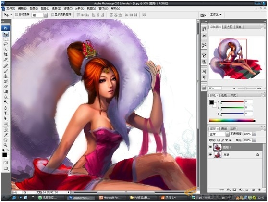Toggle lock position icon
The width and height of the screenshot is (268, 202).
pos(227,140)
